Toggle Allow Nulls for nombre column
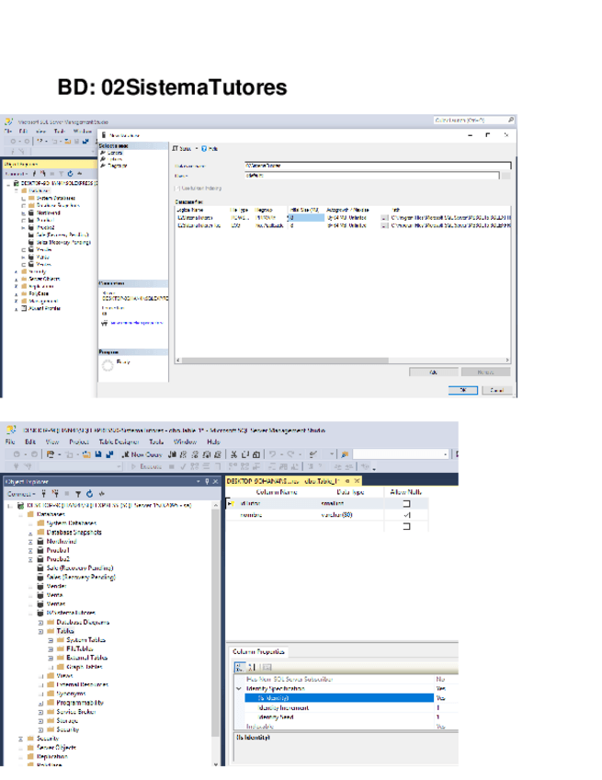This screenshot has width=602, height=780. tap(405, 515)
